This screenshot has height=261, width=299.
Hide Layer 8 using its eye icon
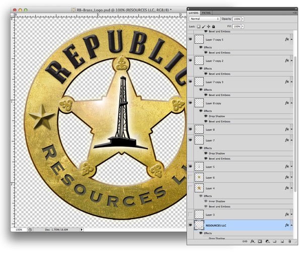click(x=190, y=129)
